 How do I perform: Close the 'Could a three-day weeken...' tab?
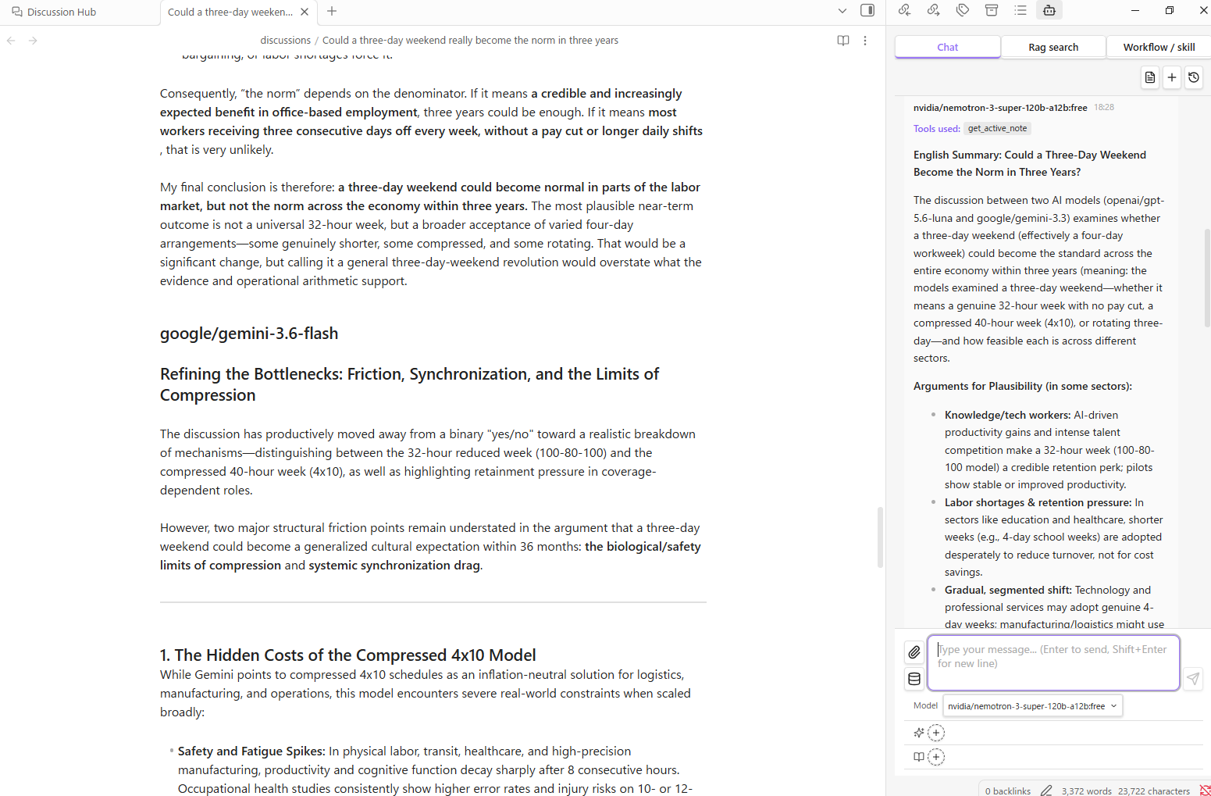tap(305, 12)
